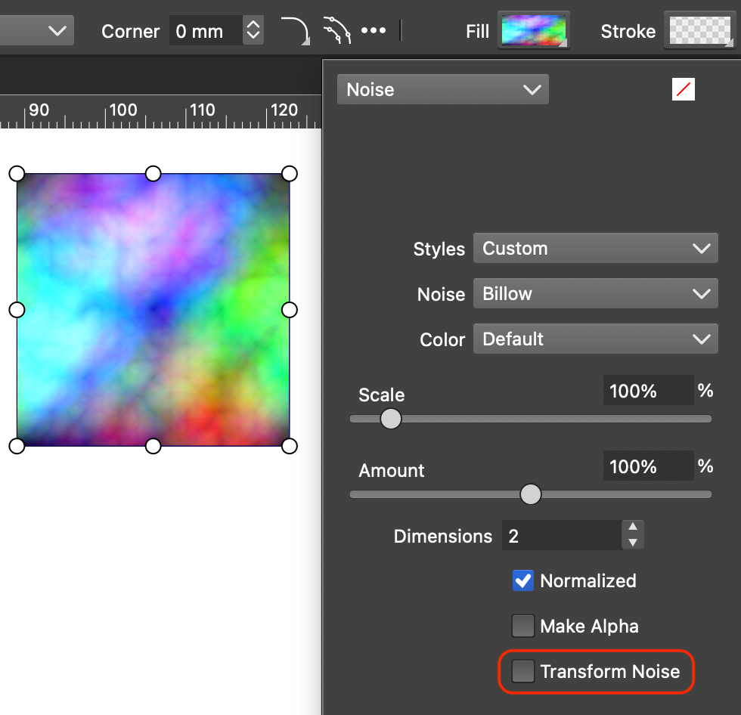Click the Transform Noise label text
This screenshot has width=741, height=715.
[x=610, y=672]
